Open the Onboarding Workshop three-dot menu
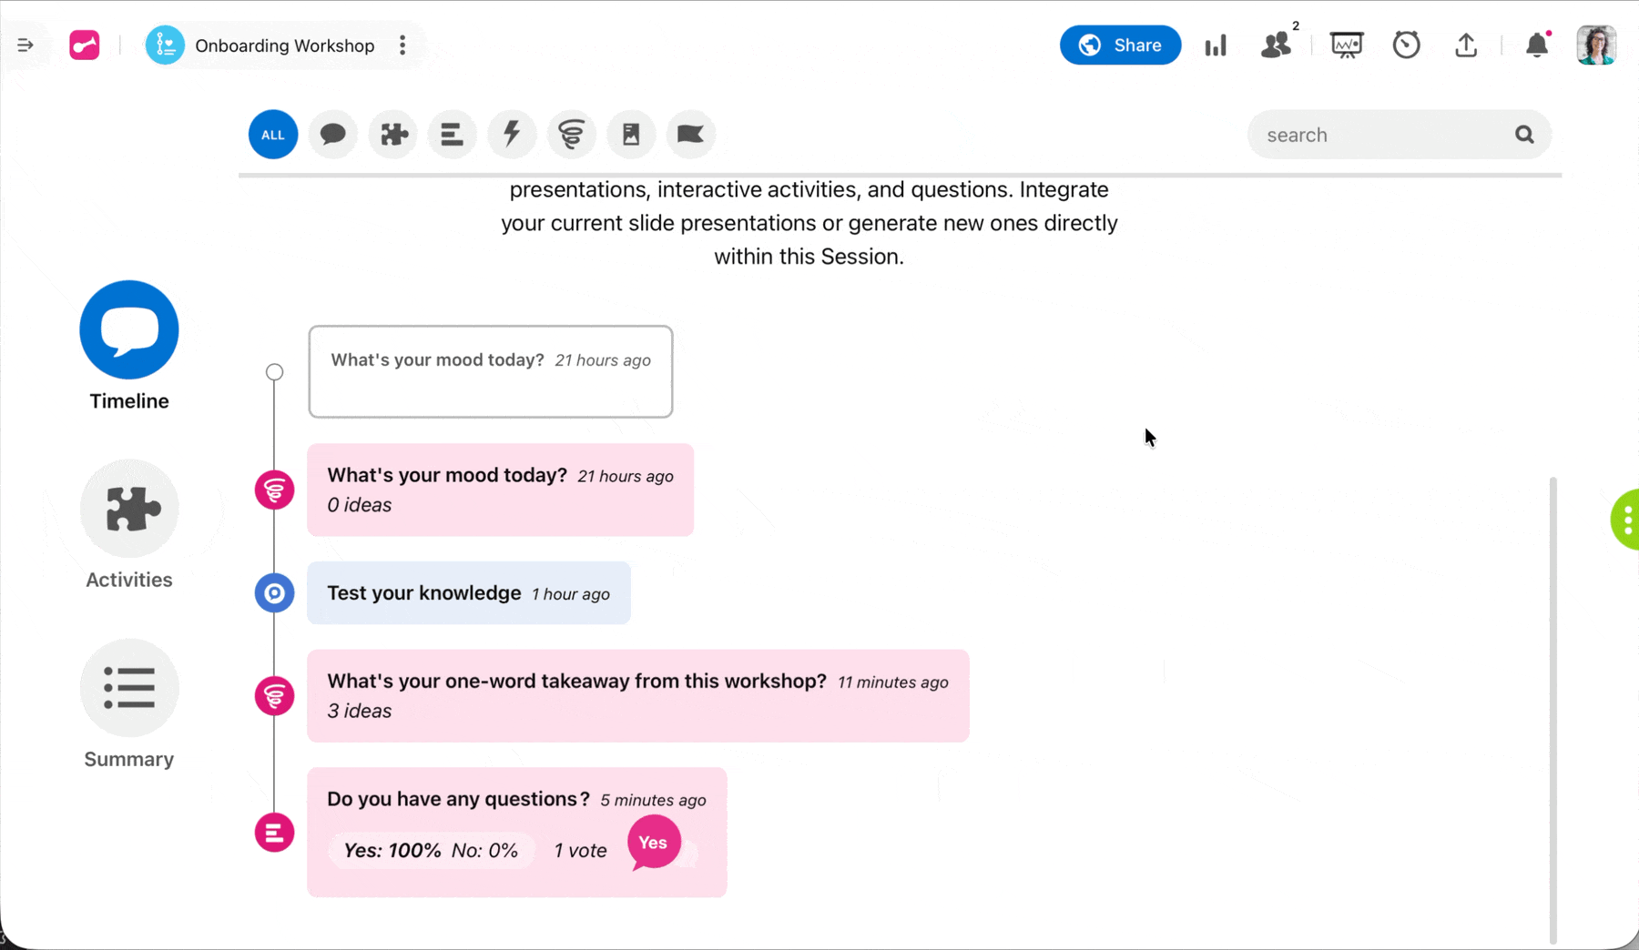Screen dimensions: 1639x950 (x=402, y=45)
